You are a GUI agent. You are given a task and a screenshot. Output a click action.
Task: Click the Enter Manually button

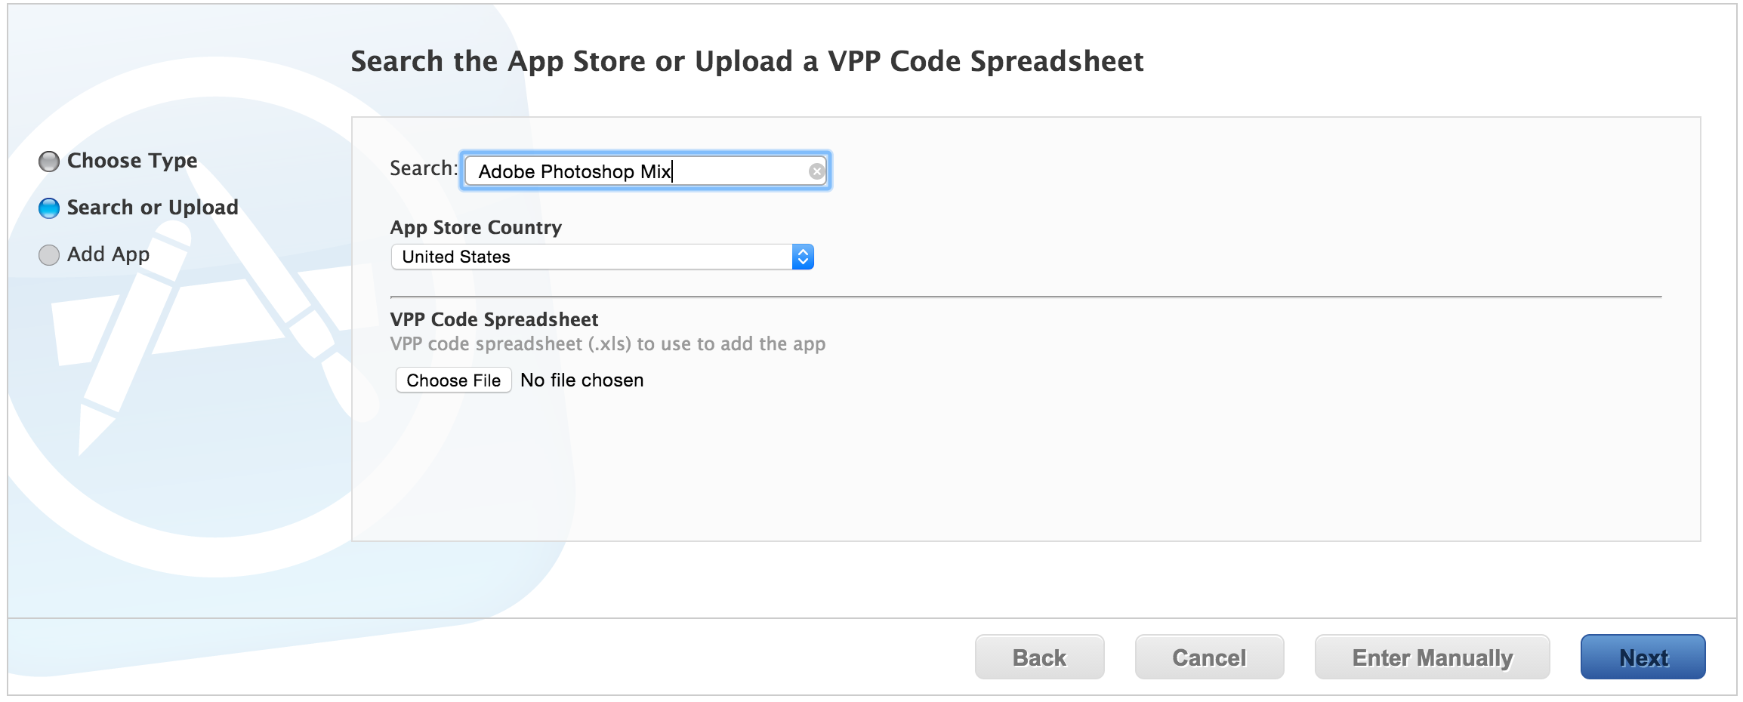tap(1432, 657)
